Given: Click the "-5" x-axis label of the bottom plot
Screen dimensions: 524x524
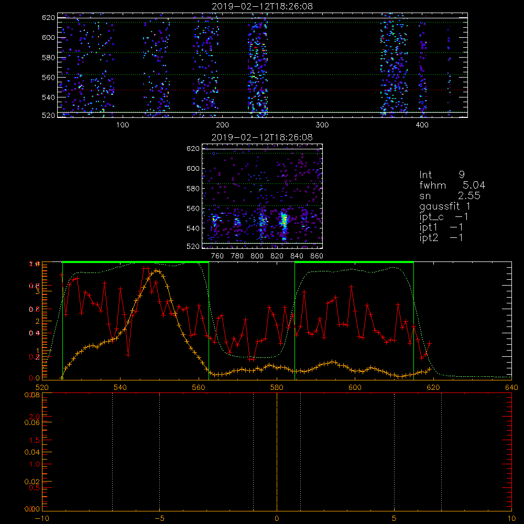Looking at the screenshot, I should pyautogui.click(x=159, y=519).
